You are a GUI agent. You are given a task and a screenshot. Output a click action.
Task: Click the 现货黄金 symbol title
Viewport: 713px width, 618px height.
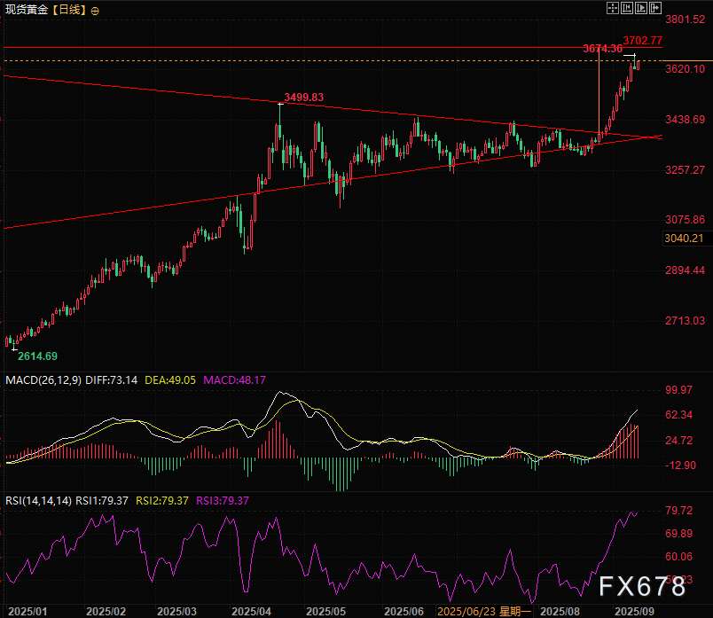point(28,11)
